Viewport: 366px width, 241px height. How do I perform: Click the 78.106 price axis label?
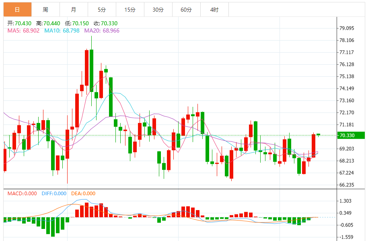click(347, 40)
